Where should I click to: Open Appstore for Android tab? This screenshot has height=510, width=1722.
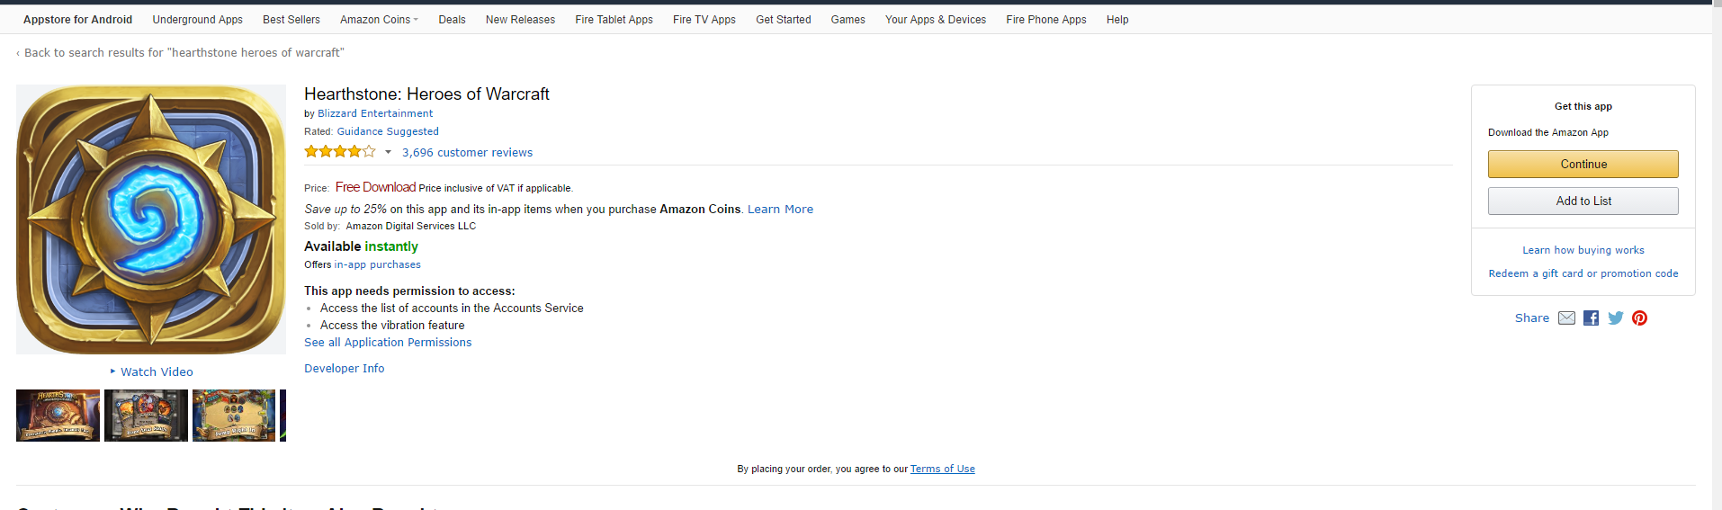pyautogui.click(x=77, y=19)
